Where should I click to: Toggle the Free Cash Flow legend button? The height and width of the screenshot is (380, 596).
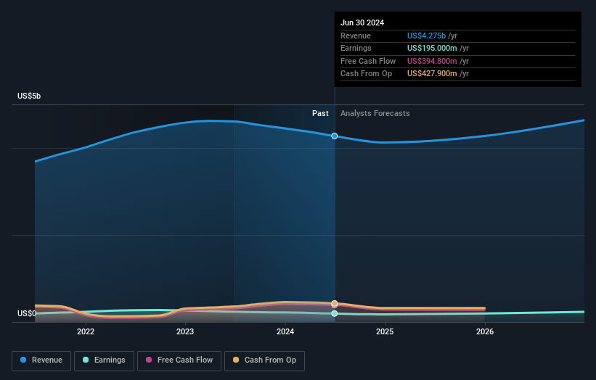[x=179, y=360]
